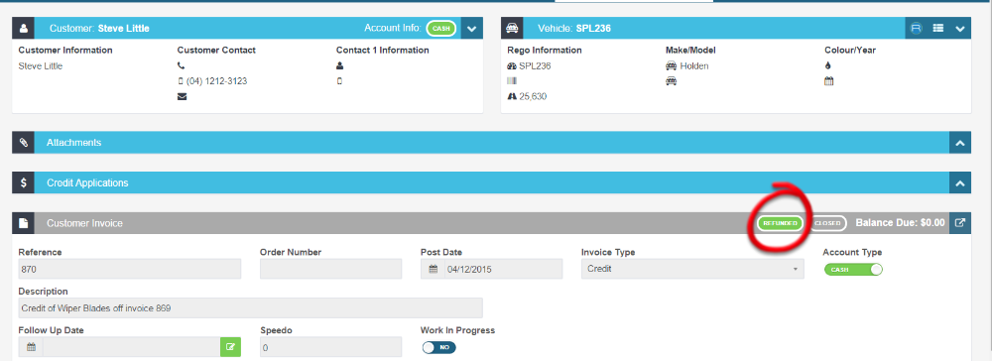992x361 pixels.
Task: Click the year calendar icon under Colour/Year
Action: click(828, 81)
